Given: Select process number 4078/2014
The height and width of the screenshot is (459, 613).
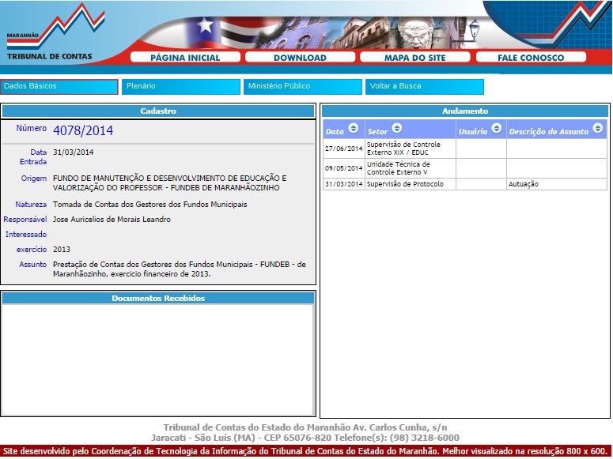Looking at the screenshot, I should tap(83, 130).
